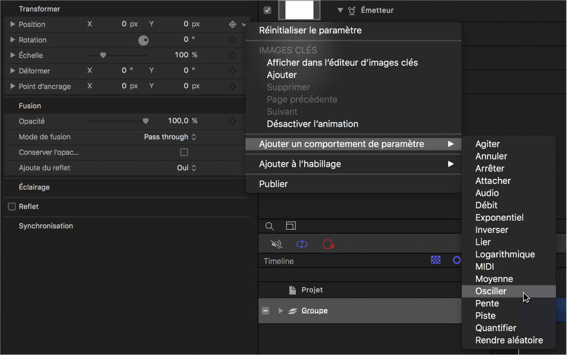Image resolution: width=567 pixels, height=355 pixels.
Task: Enable looping with the blue loop icon
Action: [x=302, y=244]
